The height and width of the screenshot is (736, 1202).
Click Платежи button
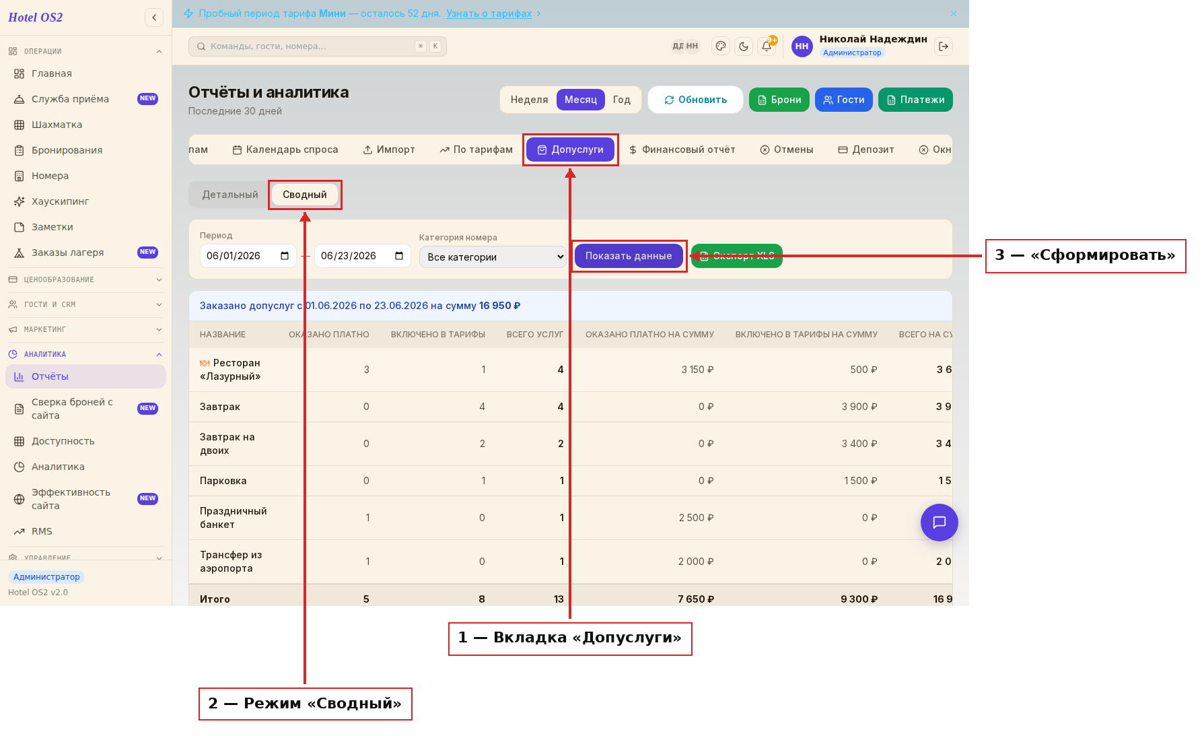point(915,100)
